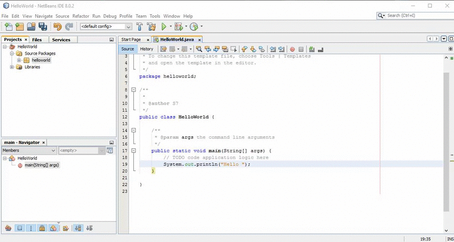Image resolution: width=454 pixels, height=242 pixels.
Task: Click the Open Project toolbar icon
Action: click(x=31, y=27)
